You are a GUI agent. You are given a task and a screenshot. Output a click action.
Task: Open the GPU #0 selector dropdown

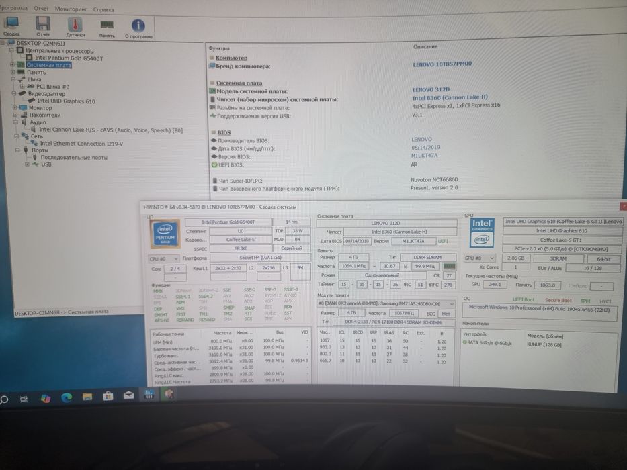(x=479, y=258)
